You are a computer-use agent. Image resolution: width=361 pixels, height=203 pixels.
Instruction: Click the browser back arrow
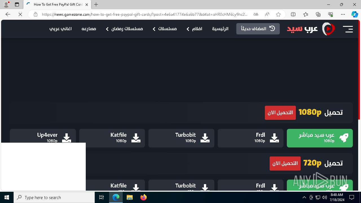point(8,14)
